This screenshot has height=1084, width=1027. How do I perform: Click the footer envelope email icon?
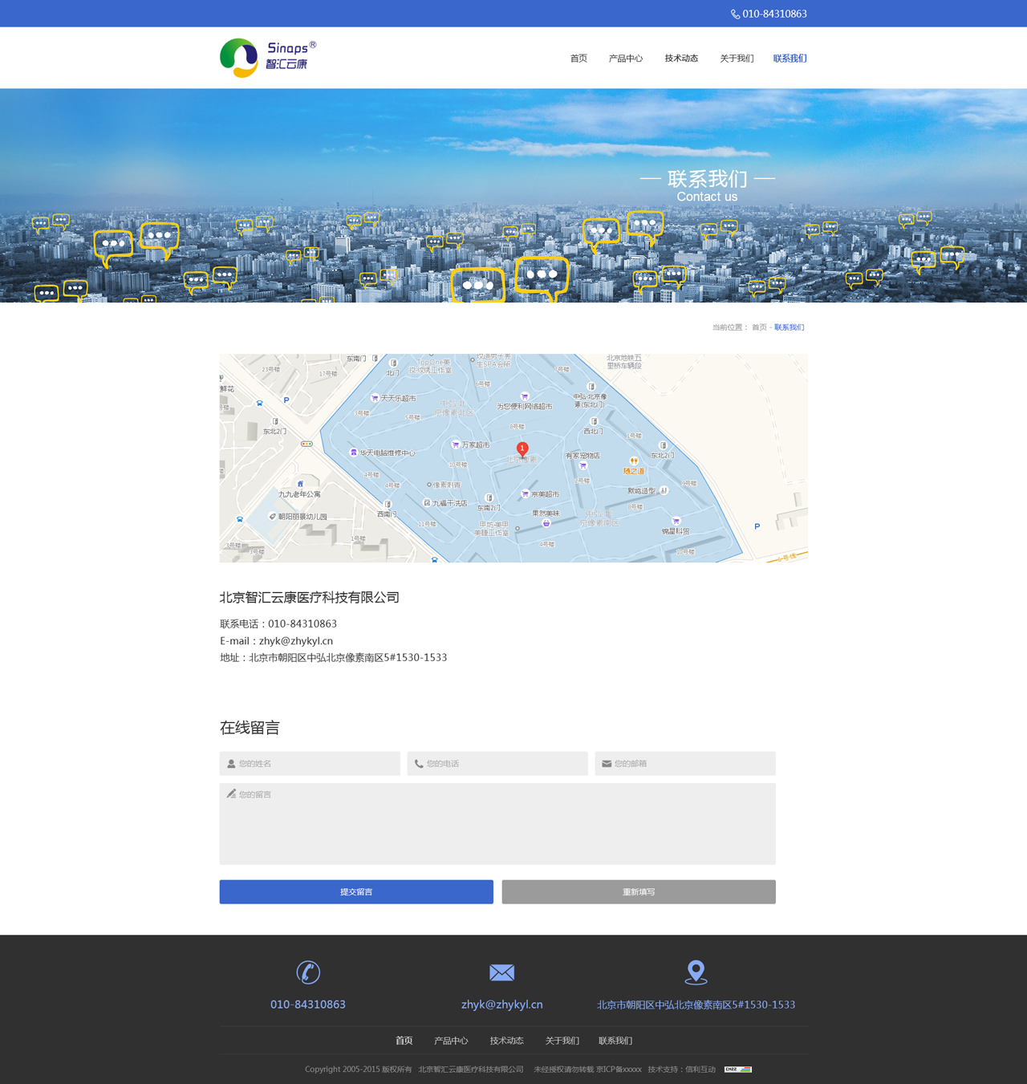point(501,972)
